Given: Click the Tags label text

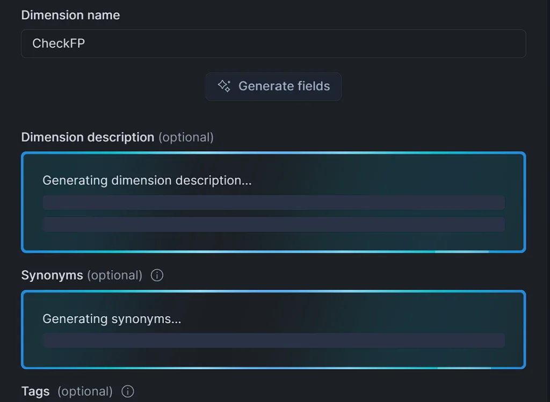Looking at the screenshot, I should pos(35,391).
